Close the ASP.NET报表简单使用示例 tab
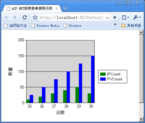 (57, 8)
